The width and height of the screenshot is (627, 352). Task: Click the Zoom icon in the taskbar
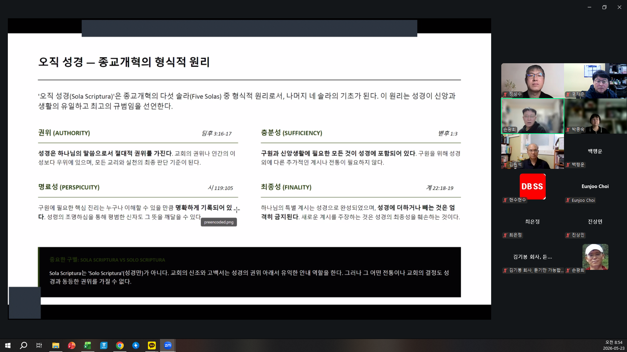(x=168, y=345)
